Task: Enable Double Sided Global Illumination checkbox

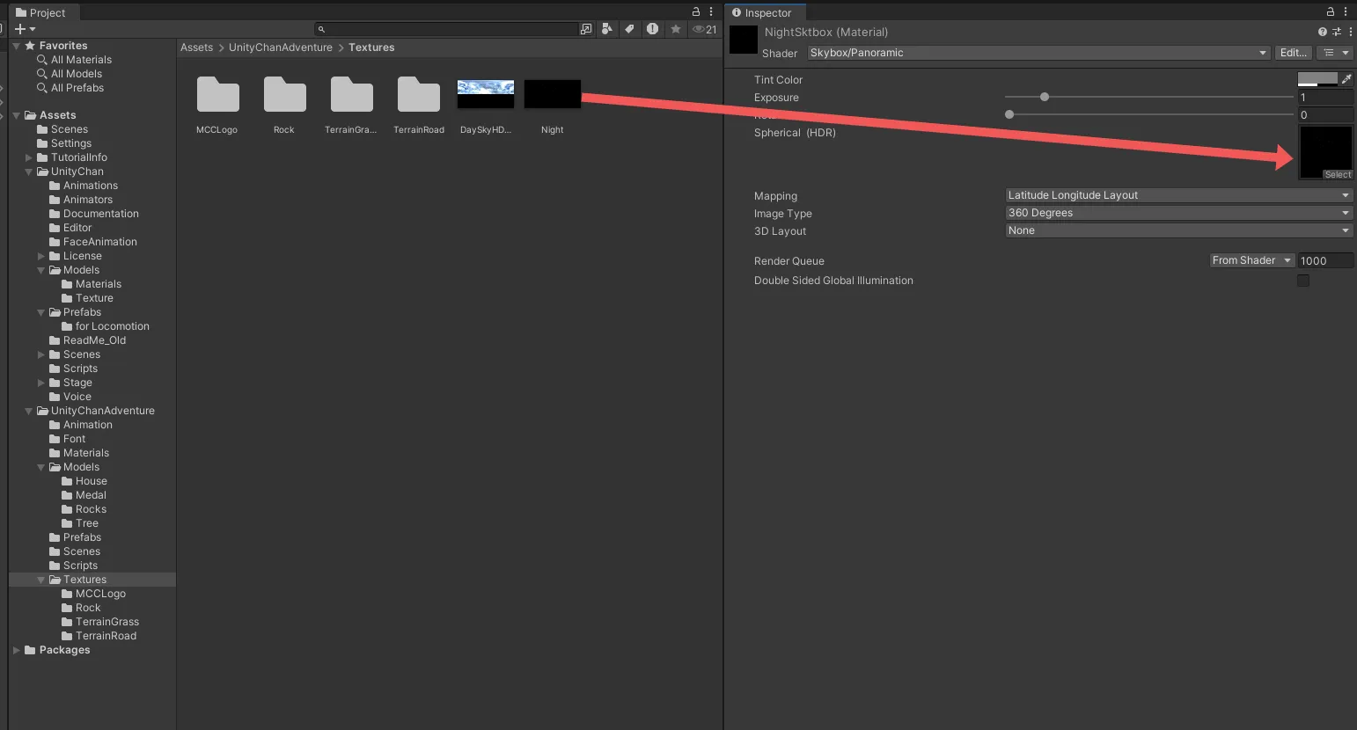Action: (1303, 281)
